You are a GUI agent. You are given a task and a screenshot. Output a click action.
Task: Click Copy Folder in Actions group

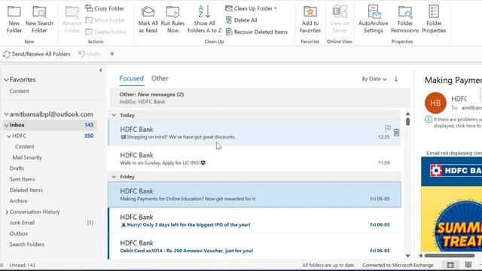105,8
